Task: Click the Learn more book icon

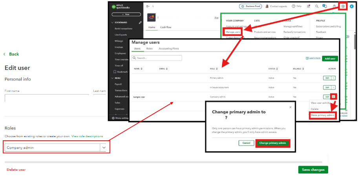Action: [x=307, y=58]
